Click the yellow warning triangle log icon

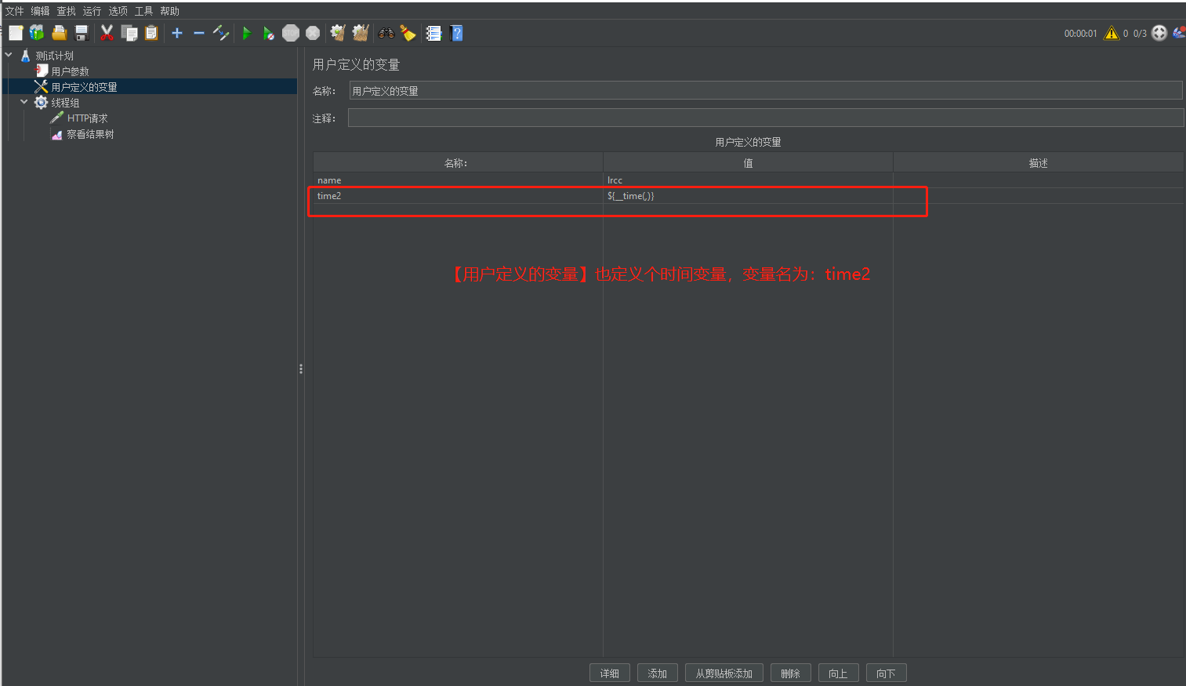click(x=1112, y=33)
